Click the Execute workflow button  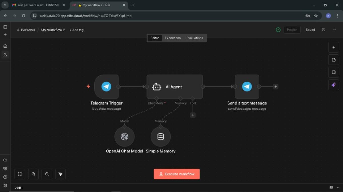click(x=177, y=174)
